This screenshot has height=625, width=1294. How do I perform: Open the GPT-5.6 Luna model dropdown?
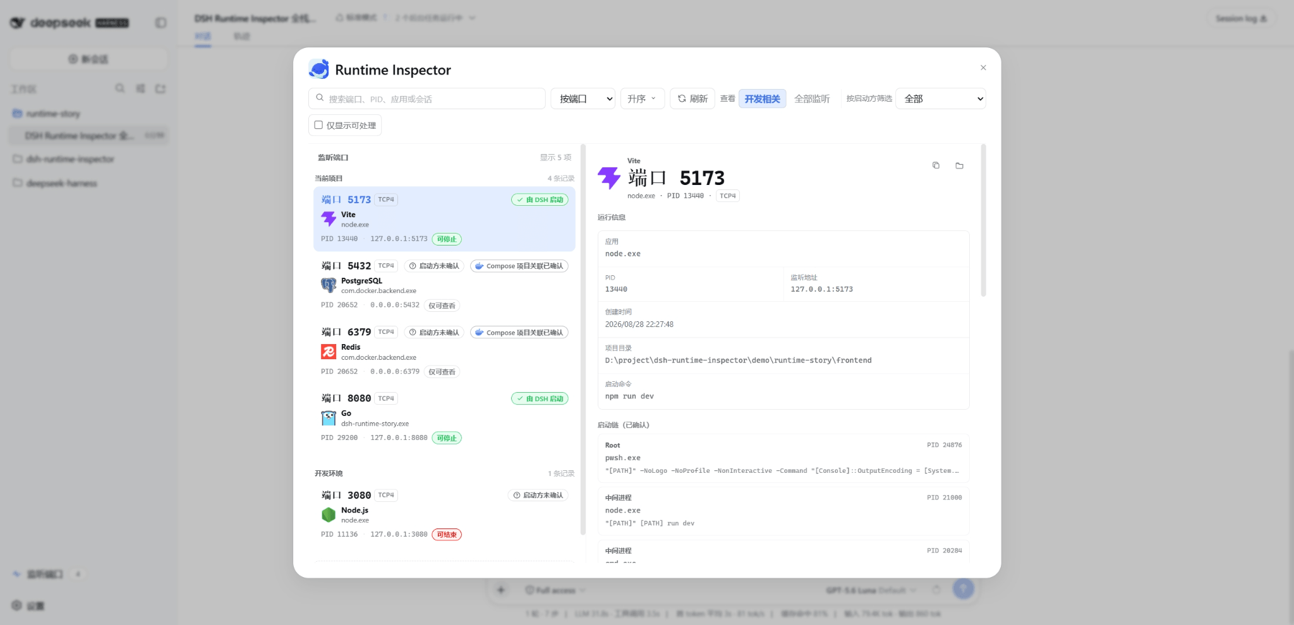[x=871, y=590]
